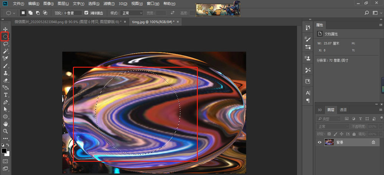The image size is (384, 175).
Task: Open the 样式 style dropdown
Action: coord(132,13)
